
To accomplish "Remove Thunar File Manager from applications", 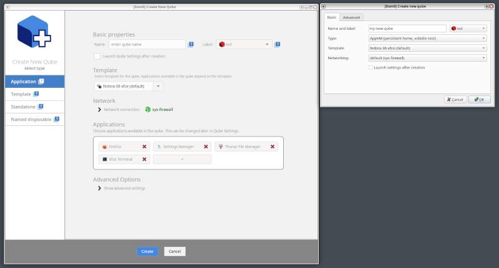I will [273, 147].
